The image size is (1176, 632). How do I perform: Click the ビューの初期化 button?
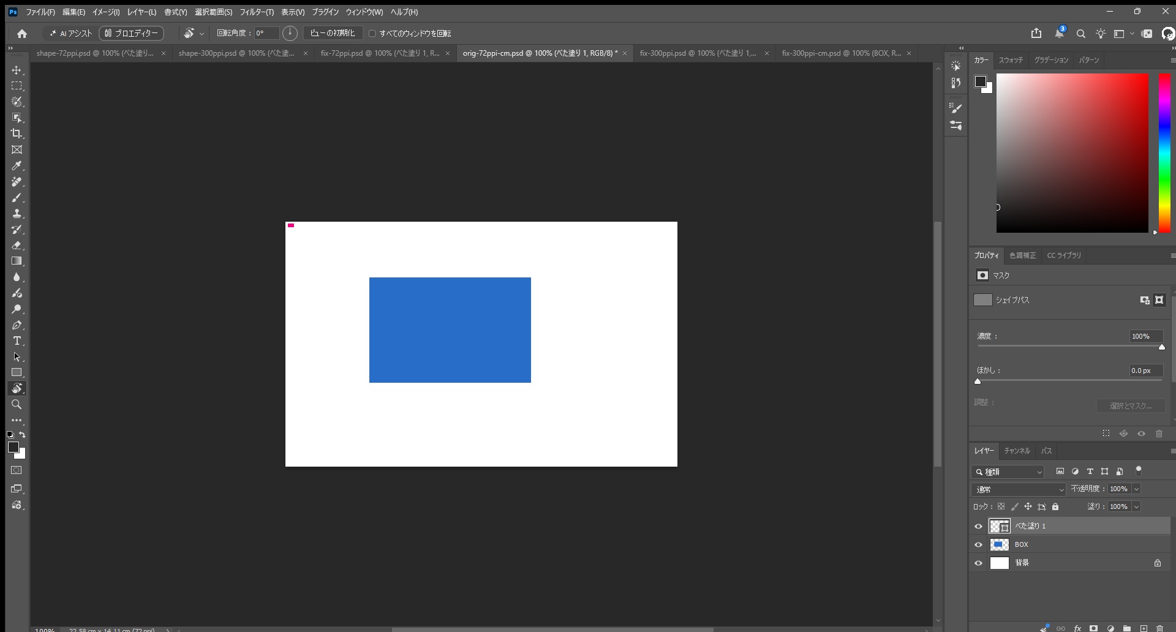333,33
